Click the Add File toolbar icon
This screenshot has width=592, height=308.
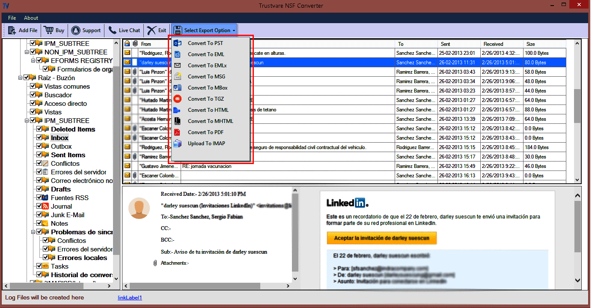point(22,30)
